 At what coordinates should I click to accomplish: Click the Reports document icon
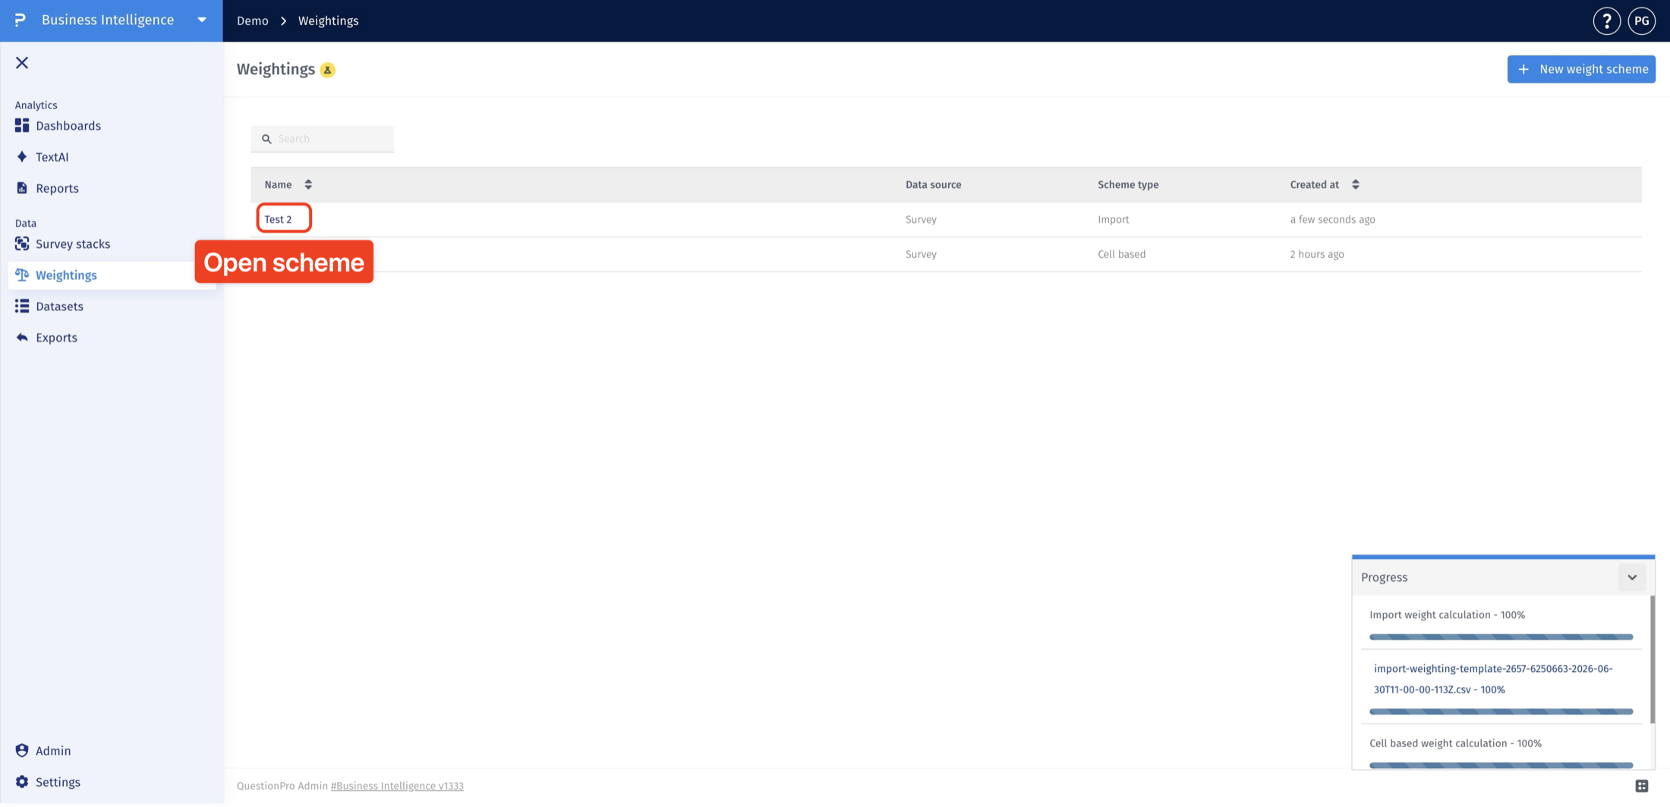(x=22, y=188)
